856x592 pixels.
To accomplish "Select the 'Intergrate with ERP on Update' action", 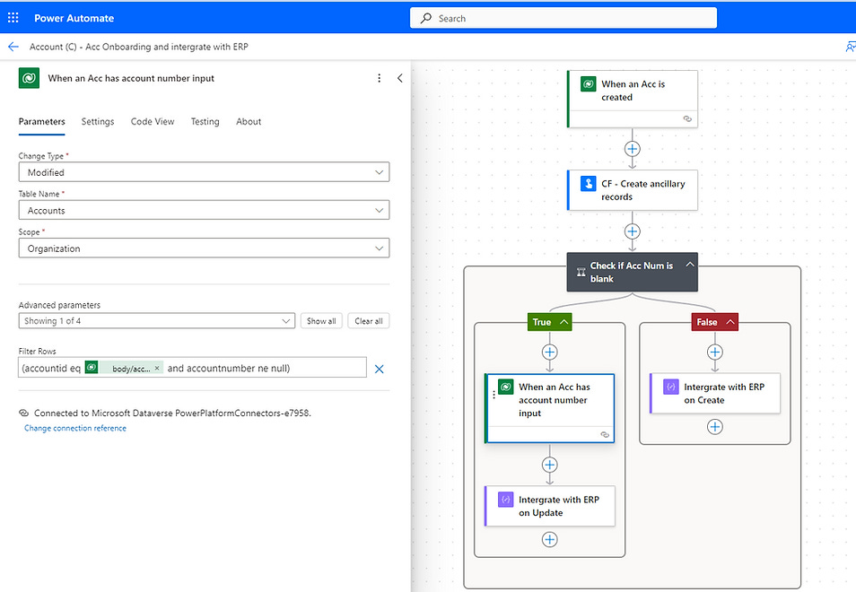I will pyautogui.click(x=550, y=506).
